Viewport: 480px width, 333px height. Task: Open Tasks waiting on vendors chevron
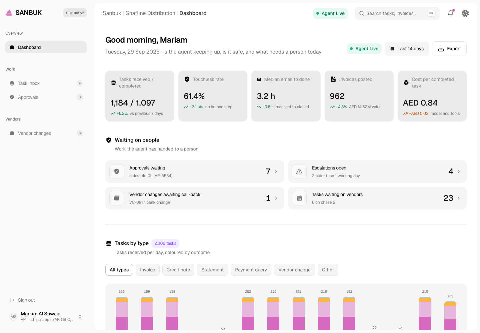[459, 198]
